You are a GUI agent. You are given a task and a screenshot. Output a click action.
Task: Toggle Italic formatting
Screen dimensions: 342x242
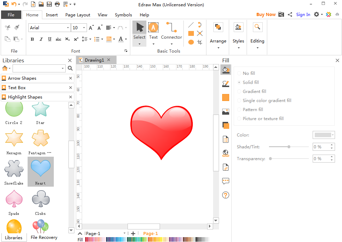point(41,39)
